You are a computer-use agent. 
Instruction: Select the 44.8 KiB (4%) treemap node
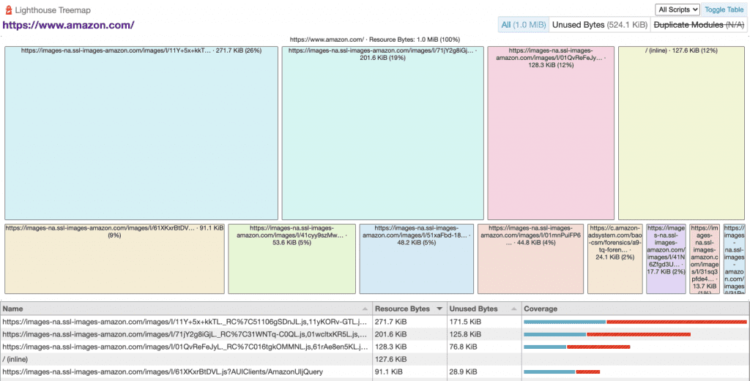[x=530, y=259]
